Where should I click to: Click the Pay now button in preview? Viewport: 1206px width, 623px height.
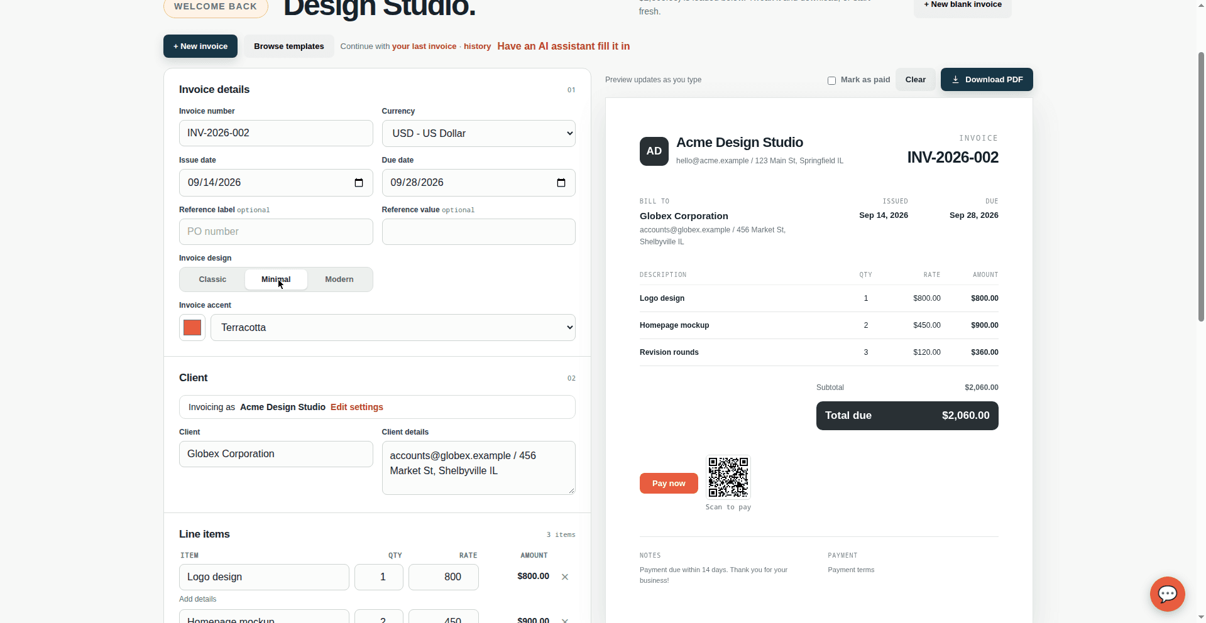(x=669, y=483)
